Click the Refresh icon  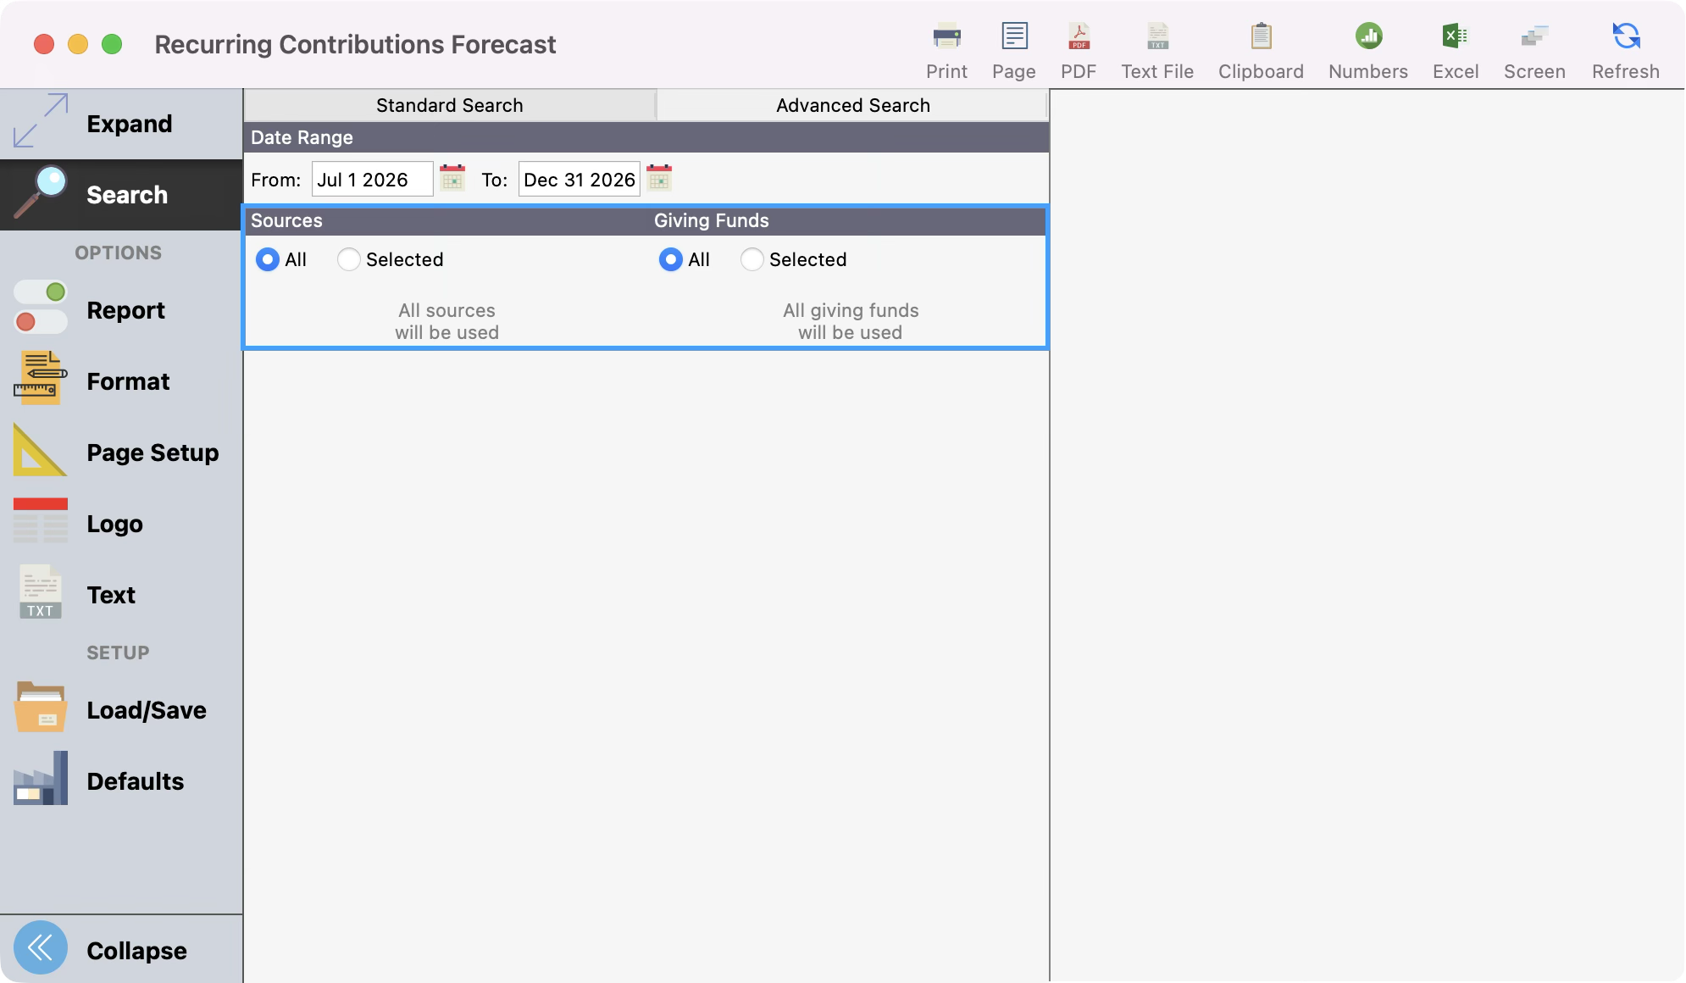[x=1626, y=36]
